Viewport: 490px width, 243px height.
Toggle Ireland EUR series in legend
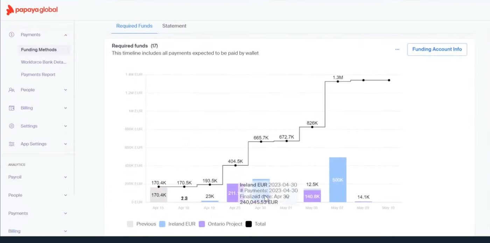(x=177, y=224)
